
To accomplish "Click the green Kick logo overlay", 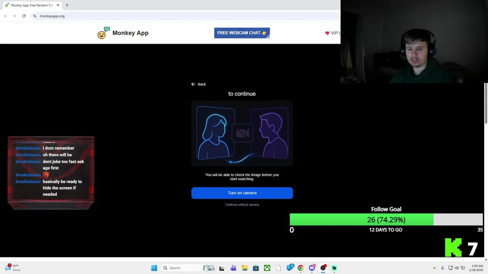I will pyautogui.click(x=453, y=248).
